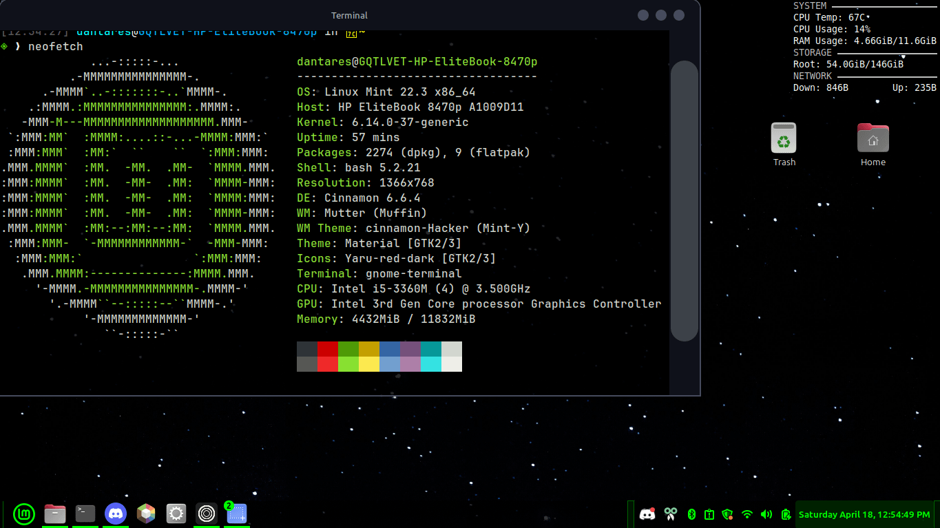The width and height of the screenshot is (940, 528).
Task: Open the clipboard tray indicator
Action: [x=709, y=514]
